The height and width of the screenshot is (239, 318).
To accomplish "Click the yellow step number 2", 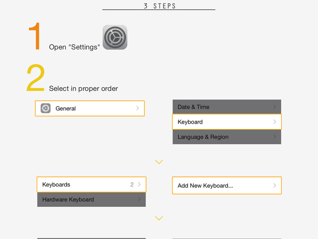I will pyautogui.click(x=35, y=79).
